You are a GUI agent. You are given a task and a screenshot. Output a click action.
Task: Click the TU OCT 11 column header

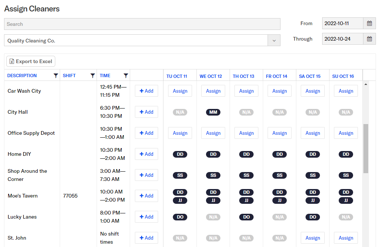[x=176, y=76]
